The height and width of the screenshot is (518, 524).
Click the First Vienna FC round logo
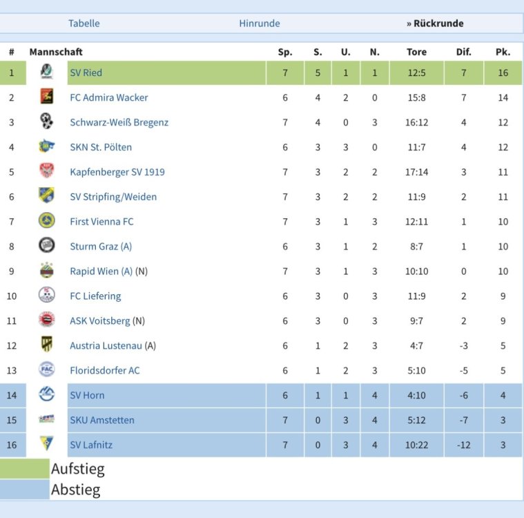tap(46, 221)
